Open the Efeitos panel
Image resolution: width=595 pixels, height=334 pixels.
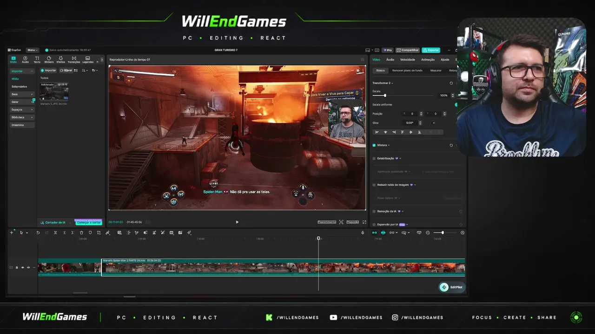click(60, 59)
